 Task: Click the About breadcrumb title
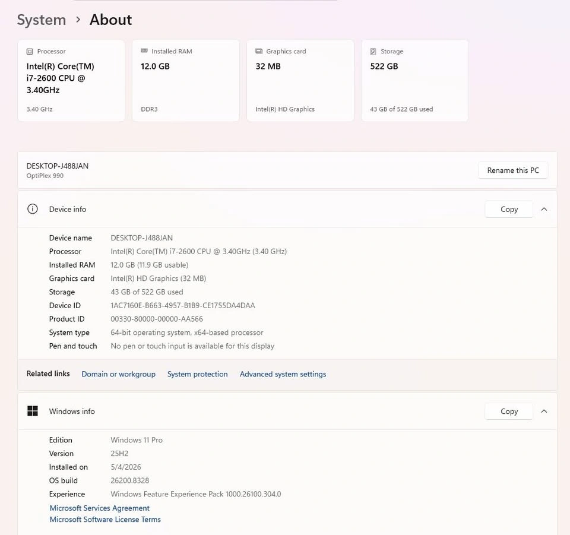(111, 20)
